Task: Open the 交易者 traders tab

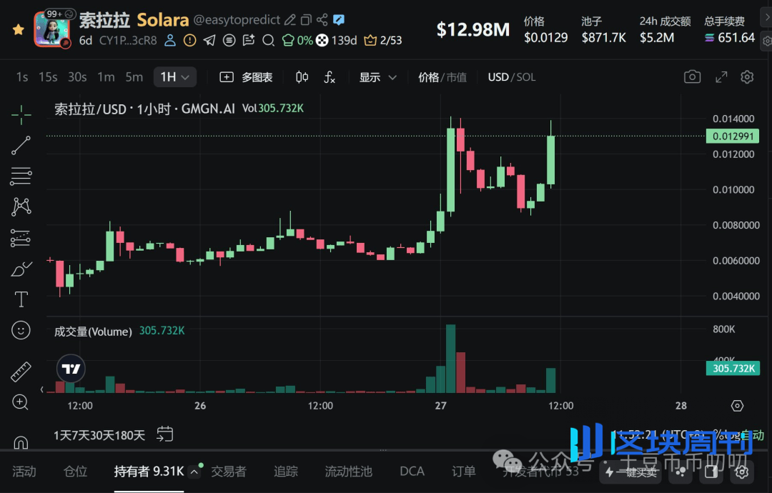Action: point(228,472)
